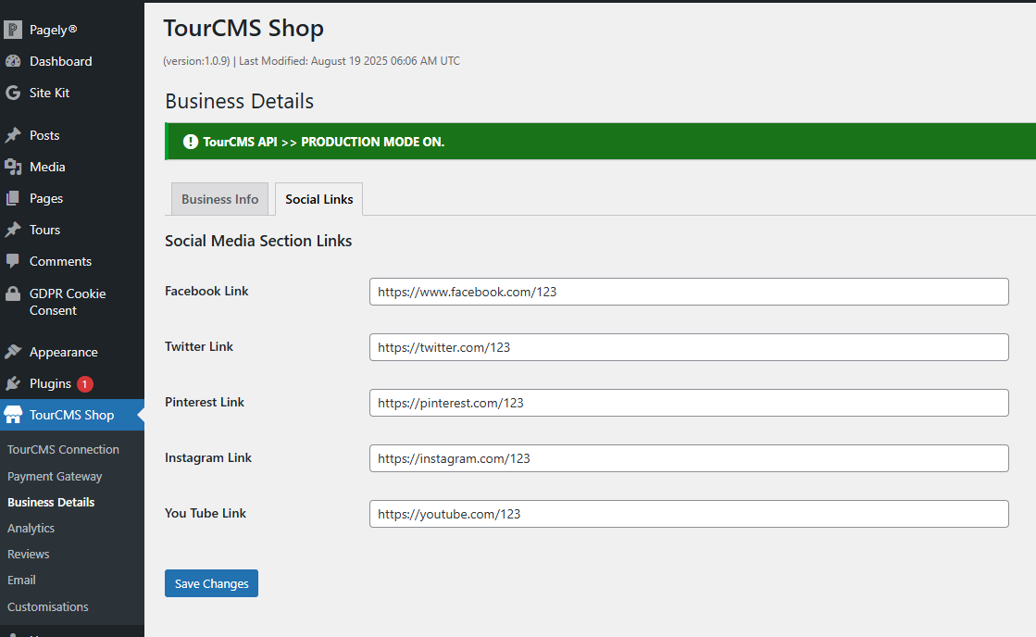This screenshot has width=1036, height=637.
Task: Click the Posts pushpin icon
Action: (x=13, y=135)
